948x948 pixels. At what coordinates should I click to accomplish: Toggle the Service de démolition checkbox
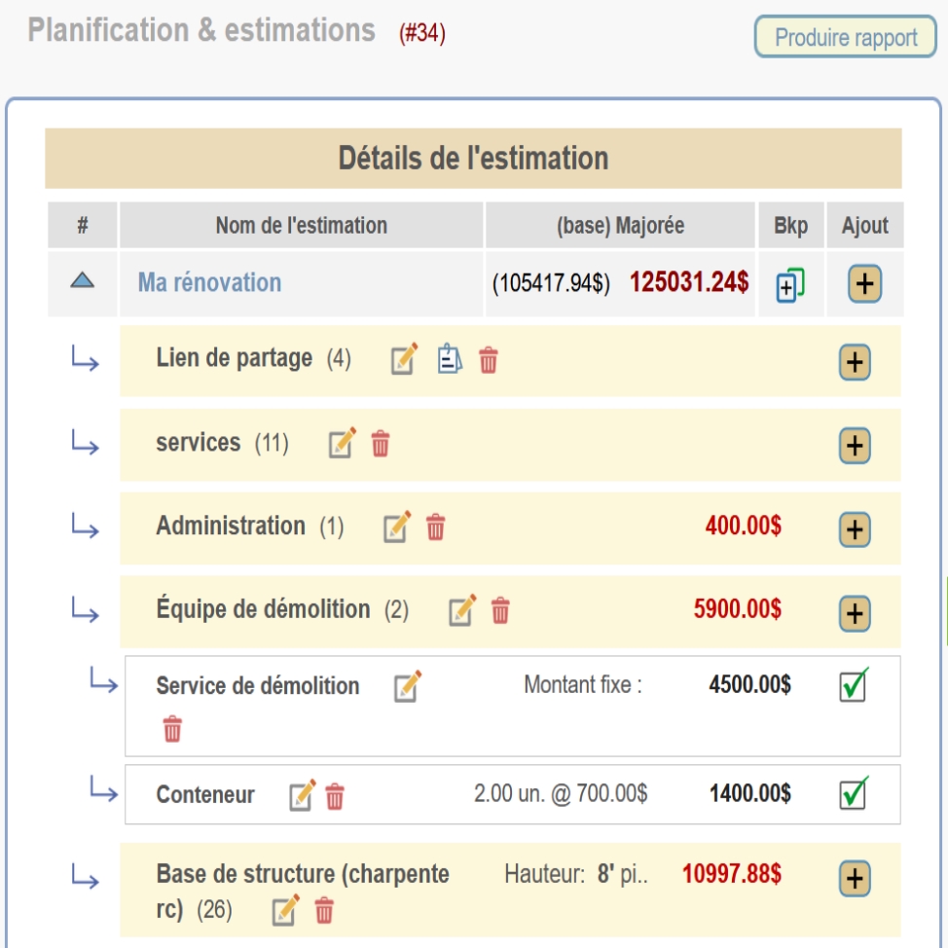(x=854, y=685)
